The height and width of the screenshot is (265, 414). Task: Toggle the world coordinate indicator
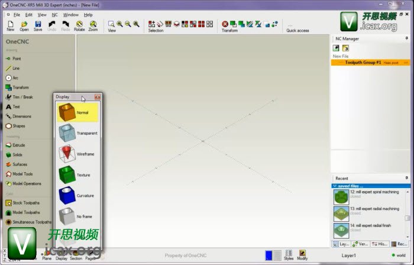[x=397, y=256]
